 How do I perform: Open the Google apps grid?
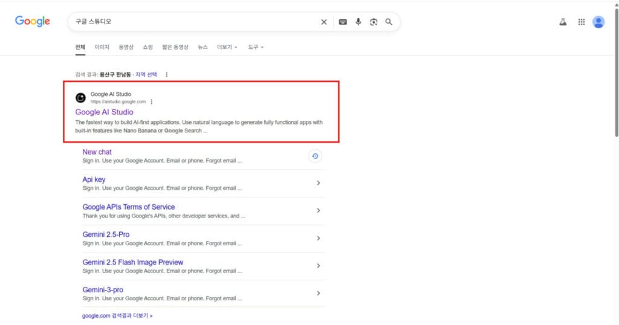tap(582, 22)
